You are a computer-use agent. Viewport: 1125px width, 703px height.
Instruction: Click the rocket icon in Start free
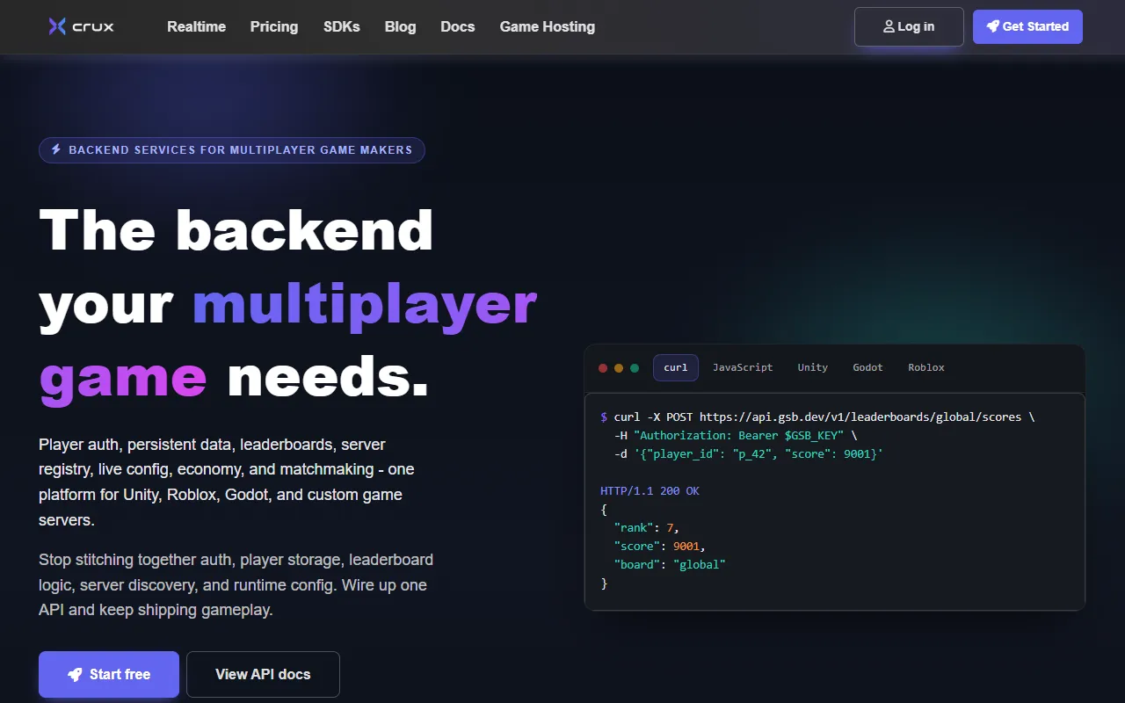click(75, 675)
